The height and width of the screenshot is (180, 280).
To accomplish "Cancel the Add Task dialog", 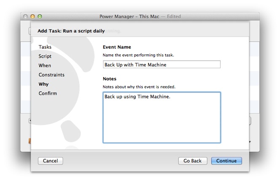I will coord(50,161).
